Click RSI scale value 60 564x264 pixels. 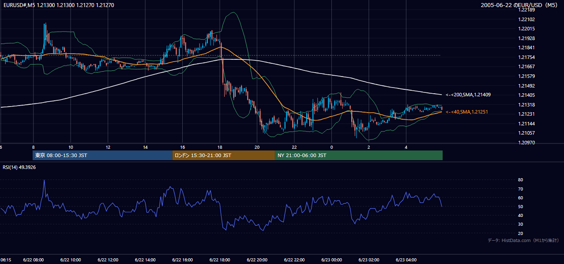pos(520,198)
